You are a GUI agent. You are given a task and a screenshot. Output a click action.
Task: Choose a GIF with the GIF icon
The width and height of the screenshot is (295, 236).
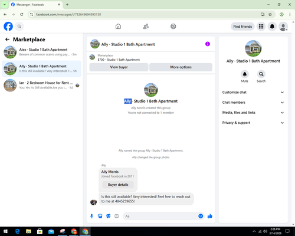click(x=117, y=216)
